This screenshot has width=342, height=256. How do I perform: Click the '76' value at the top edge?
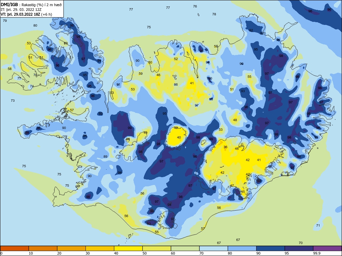pos(195,6)
